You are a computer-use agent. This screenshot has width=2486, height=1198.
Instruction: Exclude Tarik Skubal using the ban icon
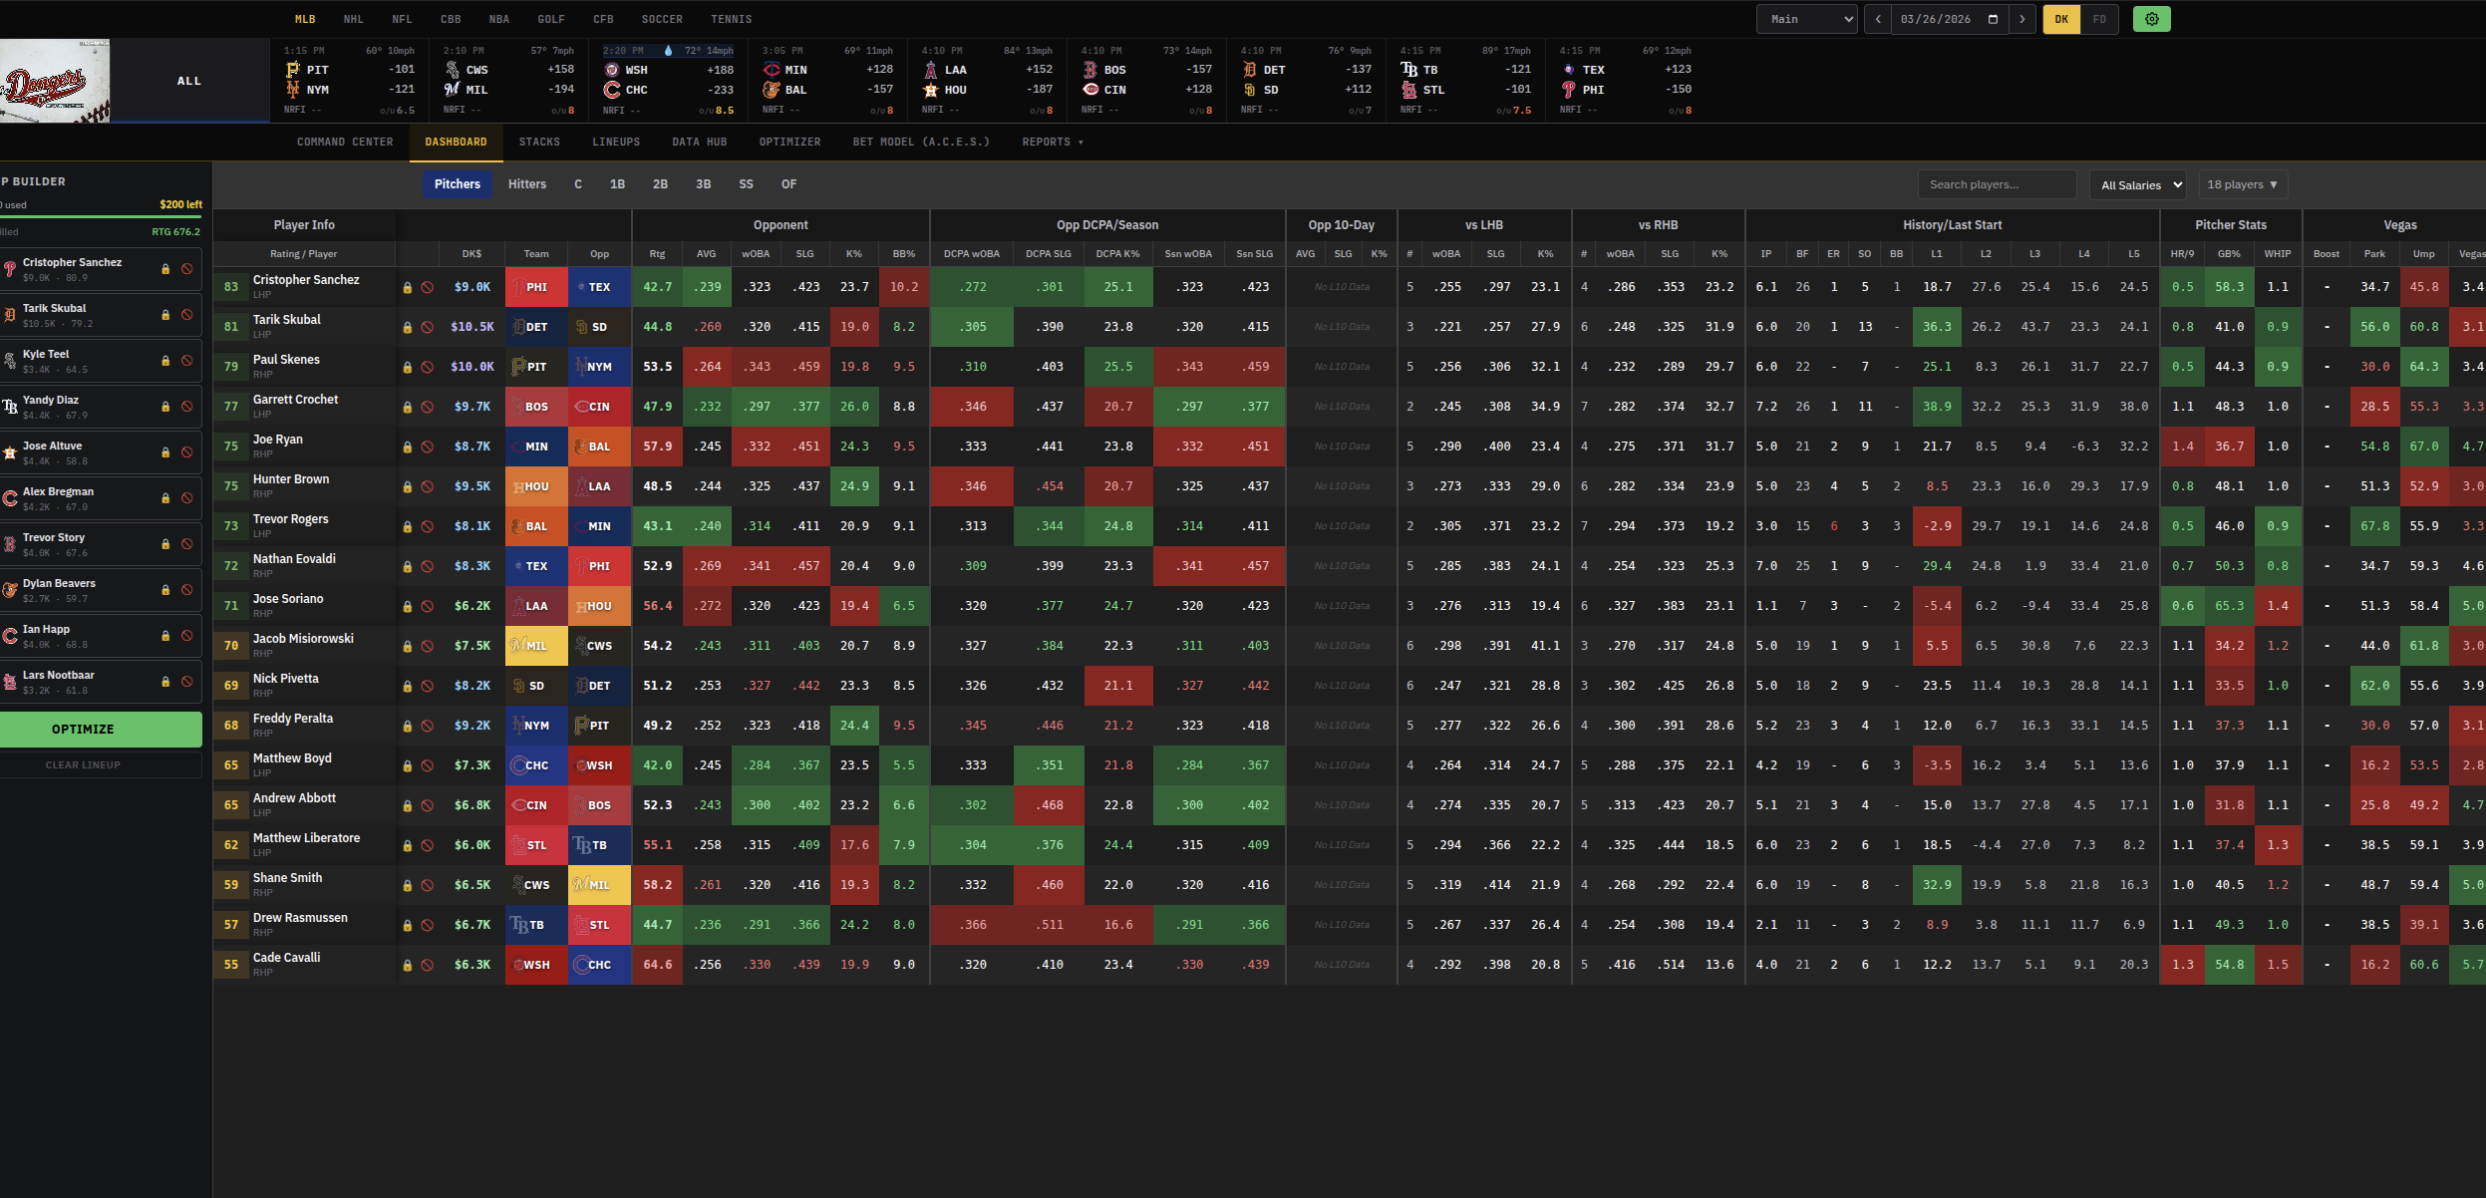pyautogui.click(x=189, y=314)
